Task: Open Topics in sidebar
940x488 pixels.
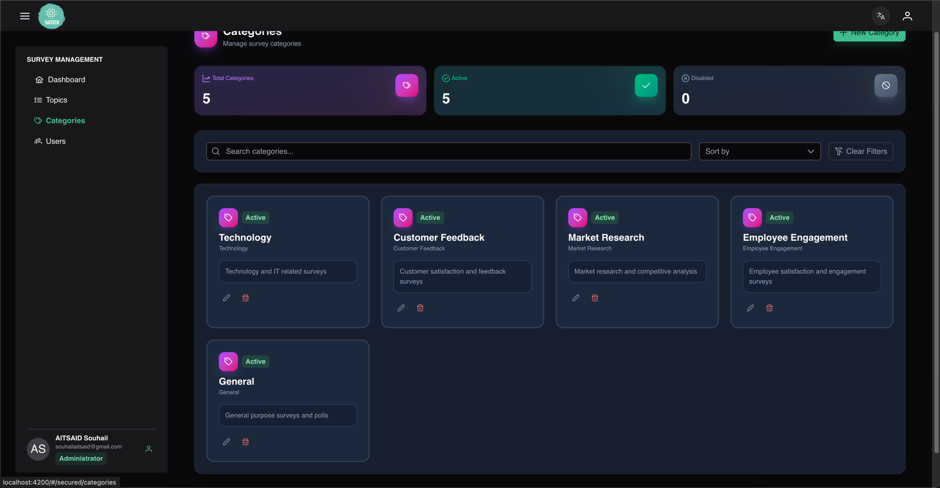Action: 51,100
